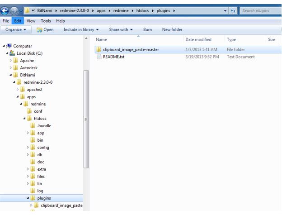This screenshot has height=215, width=282.
Task: Open the File menu
Action: pyautogui.click(x=6, y=21)
